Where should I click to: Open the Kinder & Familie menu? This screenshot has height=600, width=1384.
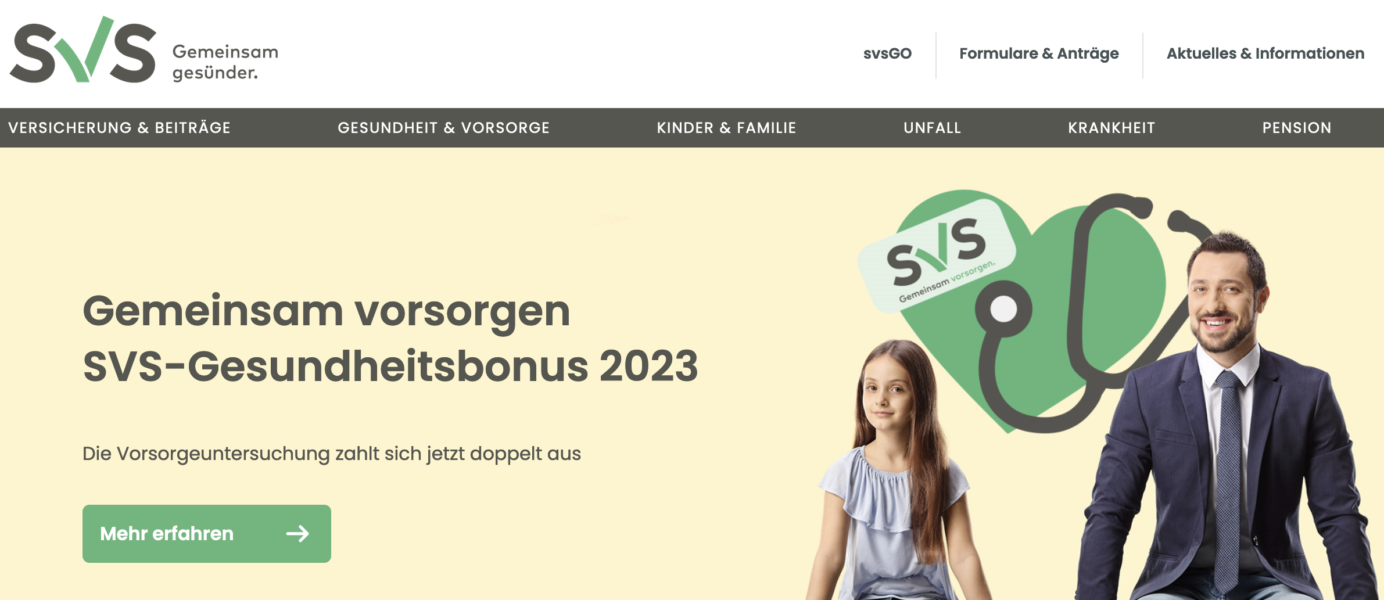726,128
